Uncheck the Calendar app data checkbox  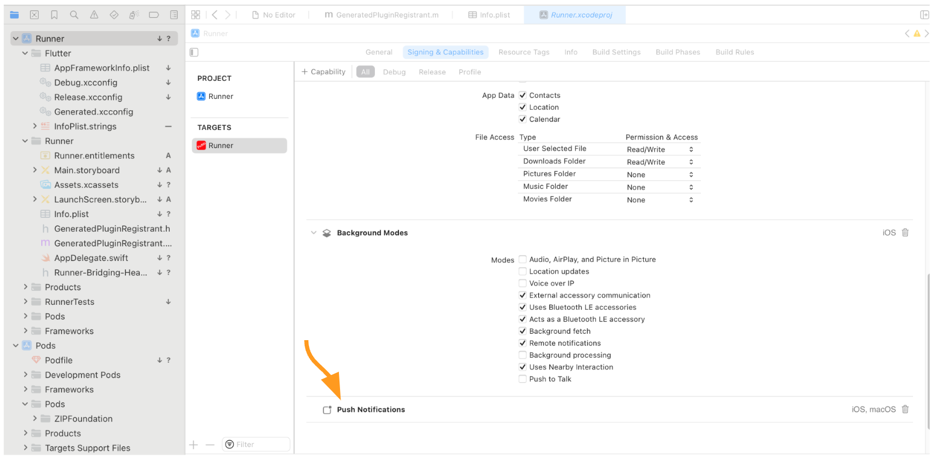pos(523,119)
